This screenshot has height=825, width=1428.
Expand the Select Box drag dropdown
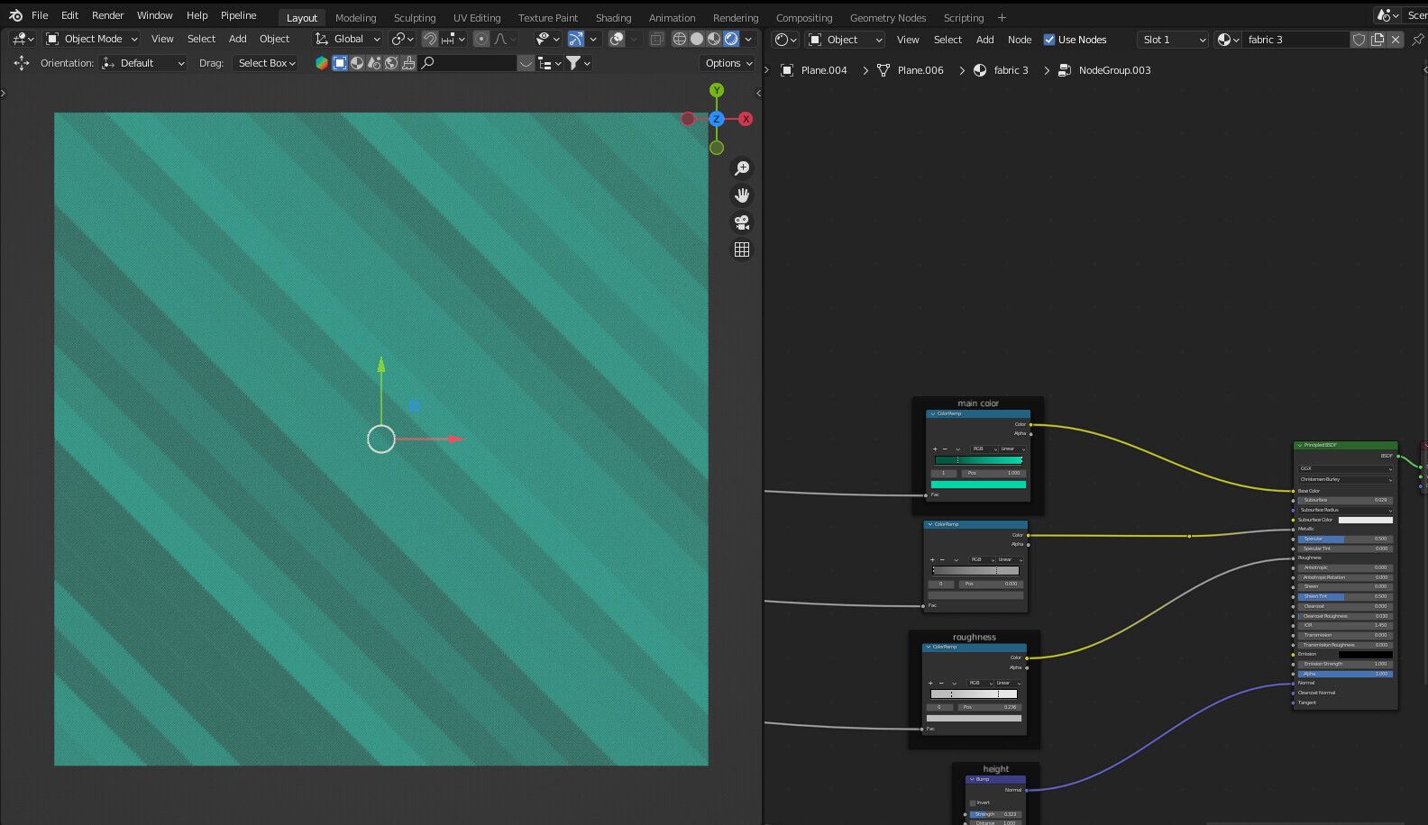(267, 63)
